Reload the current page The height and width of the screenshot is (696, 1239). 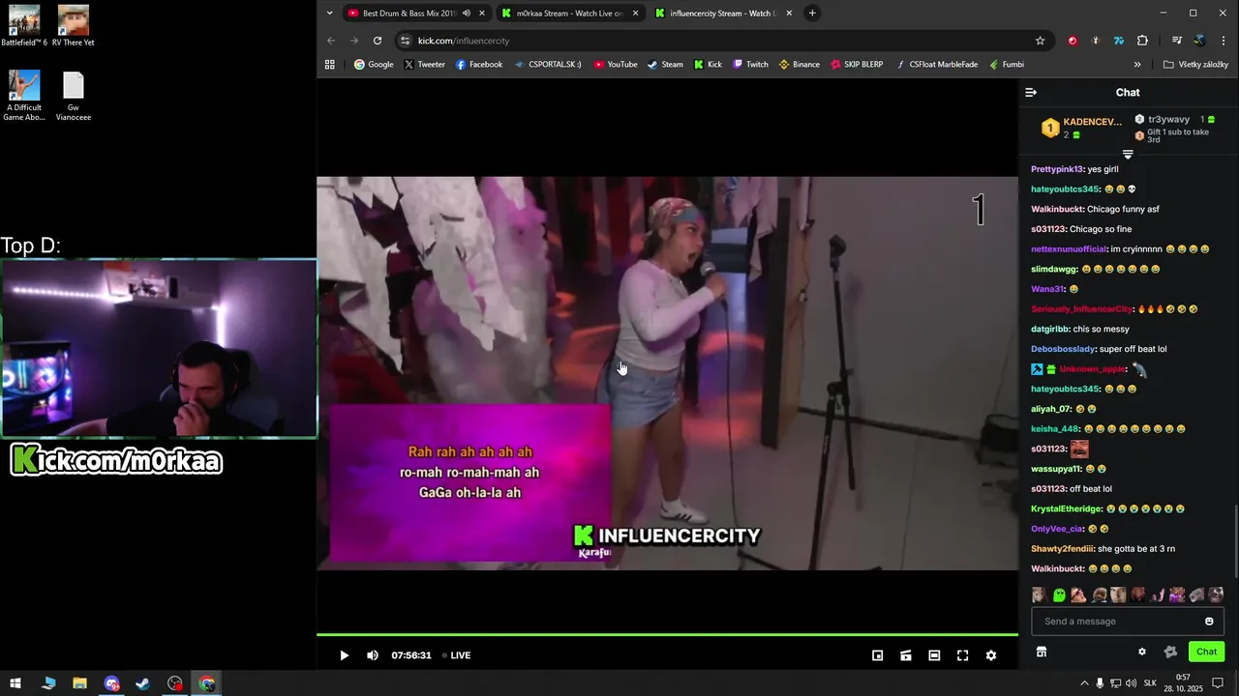(x=378, y=41)
